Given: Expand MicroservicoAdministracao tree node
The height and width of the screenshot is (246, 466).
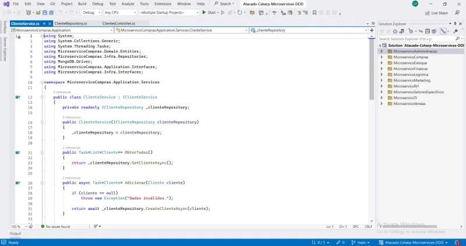Looking at the screenshot, I should (x=382, y=51).
